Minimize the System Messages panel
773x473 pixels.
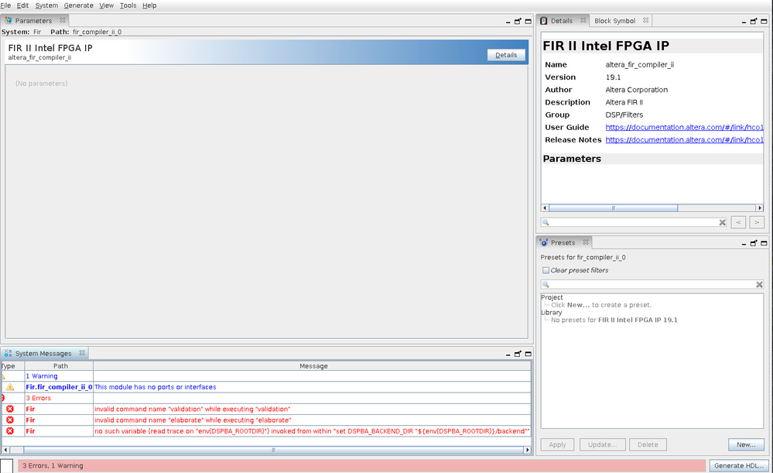pyautogui.click(x=508, y=355)
